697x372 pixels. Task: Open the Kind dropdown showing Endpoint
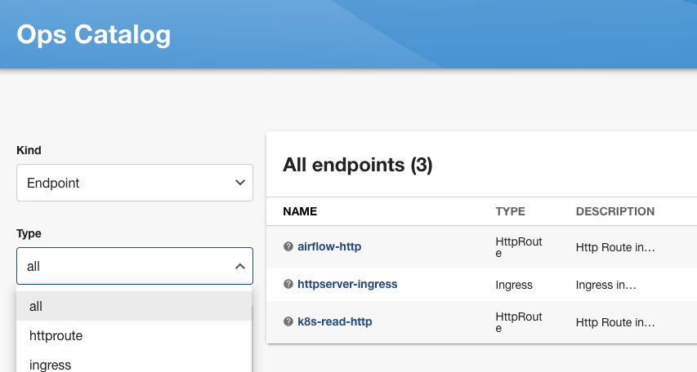135,183
